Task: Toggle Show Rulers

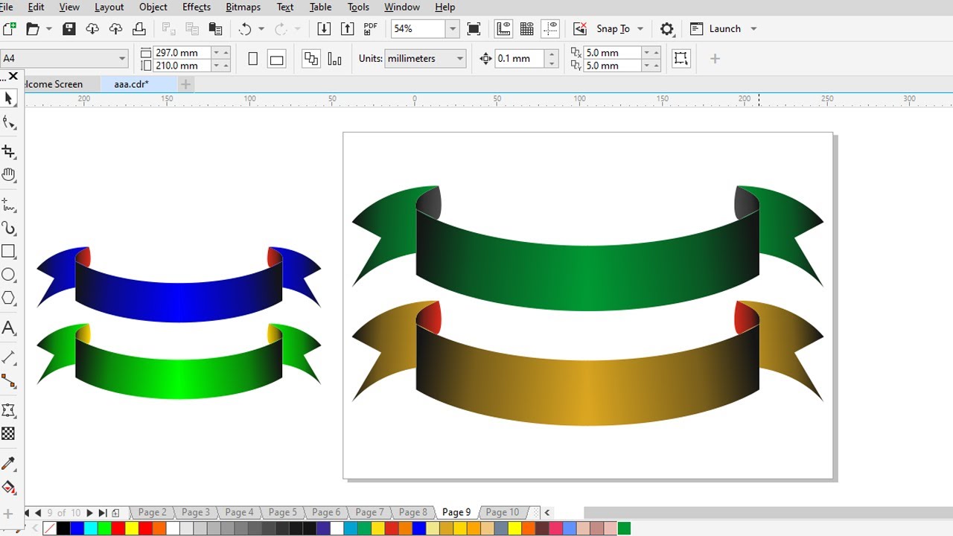Action: pyautogui.click(x=503, y=29)
